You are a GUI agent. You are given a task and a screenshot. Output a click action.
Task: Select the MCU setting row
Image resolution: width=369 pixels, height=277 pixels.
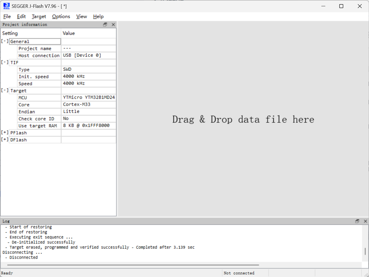coord(39,98)
